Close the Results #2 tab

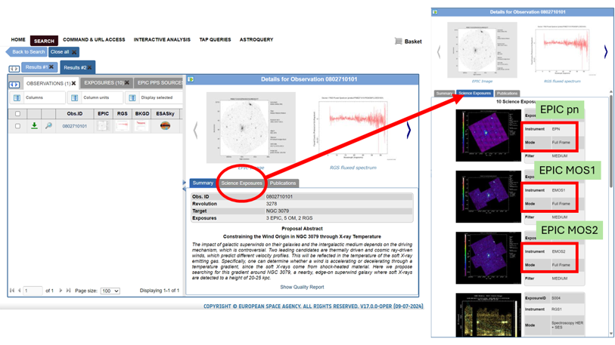90,68
